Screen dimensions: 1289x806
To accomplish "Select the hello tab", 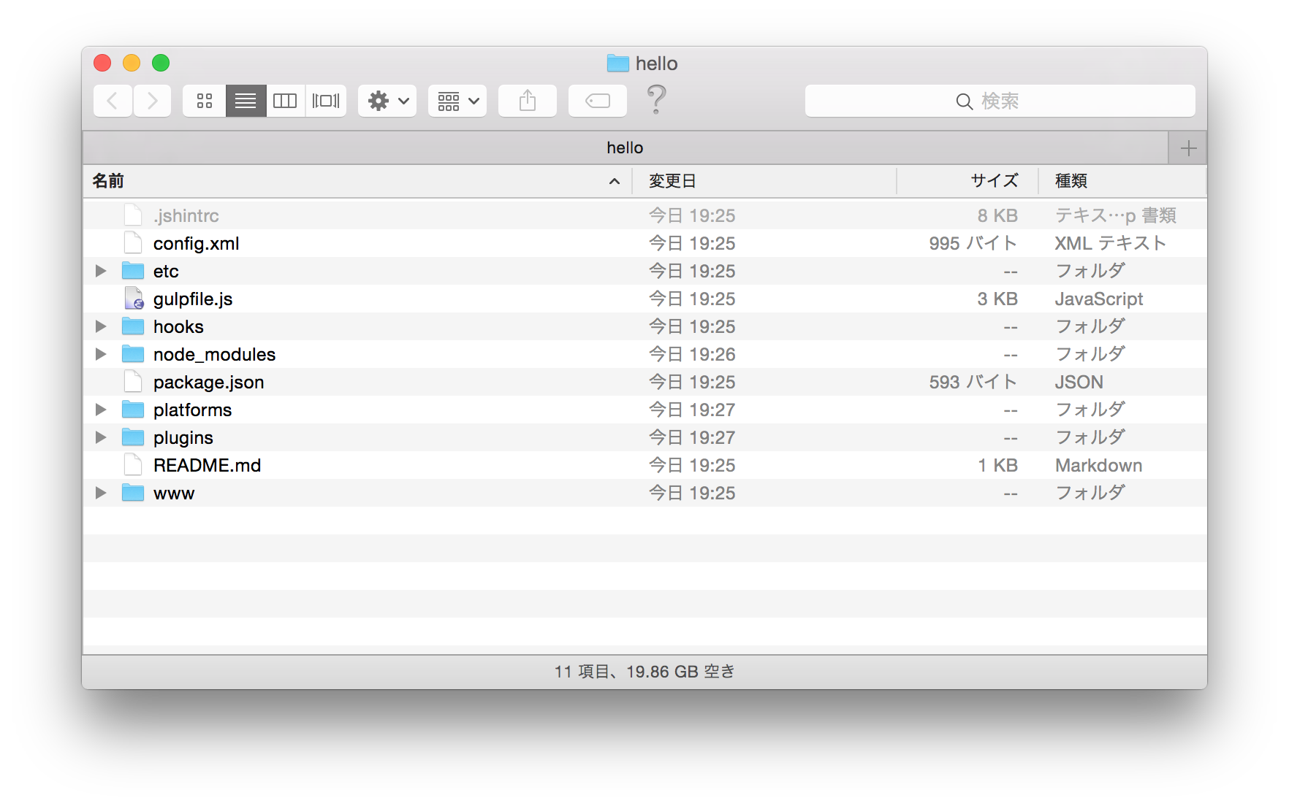I will [625, 148].
